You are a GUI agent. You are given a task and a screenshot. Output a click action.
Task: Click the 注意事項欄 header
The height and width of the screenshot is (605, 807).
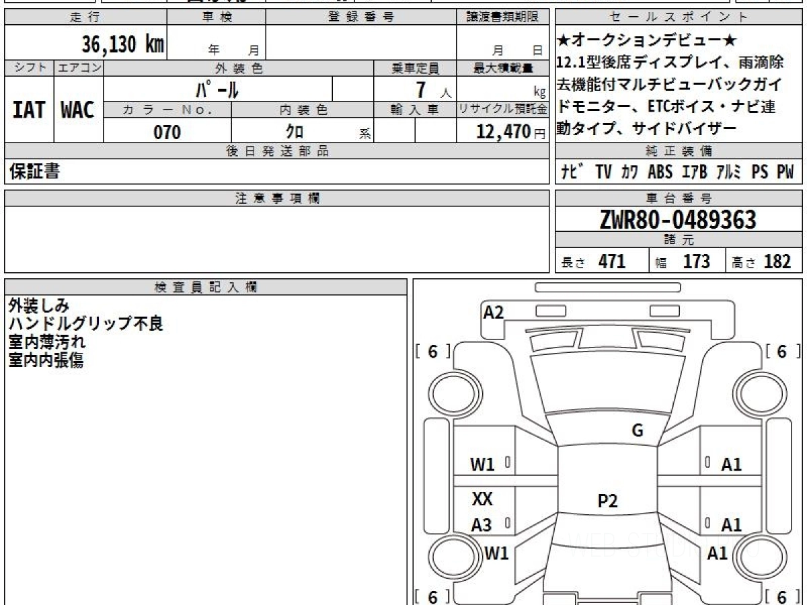(x=276, y=198)
